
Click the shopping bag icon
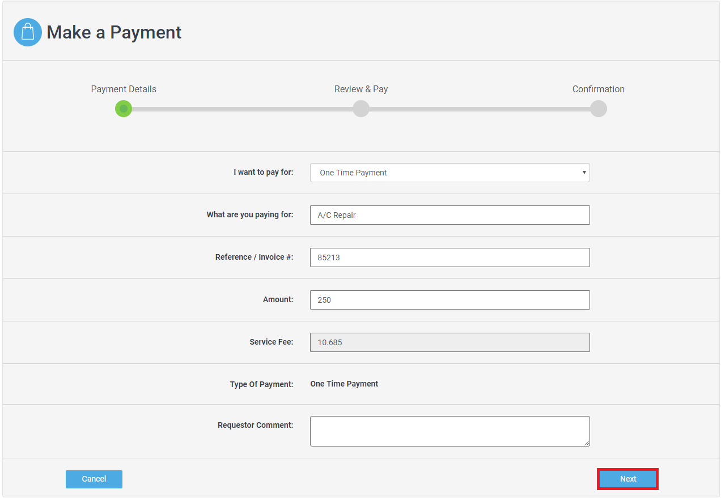point(28,32)
